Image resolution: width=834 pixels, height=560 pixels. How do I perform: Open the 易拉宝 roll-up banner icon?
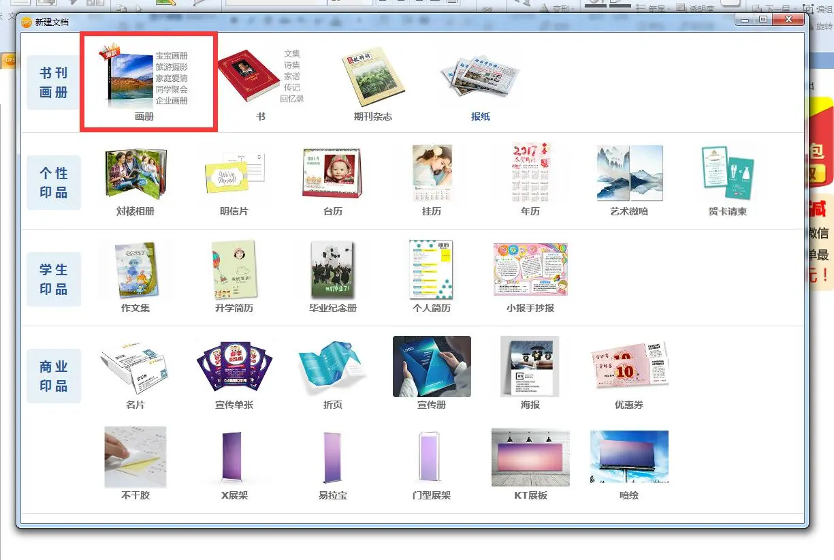[332, 457]
